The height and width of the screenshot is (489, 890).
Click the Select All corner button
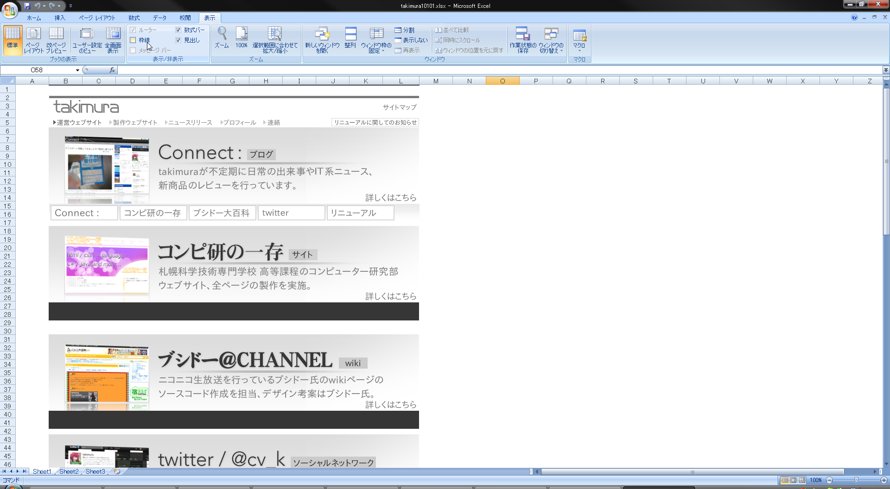[x=8, y=81]
